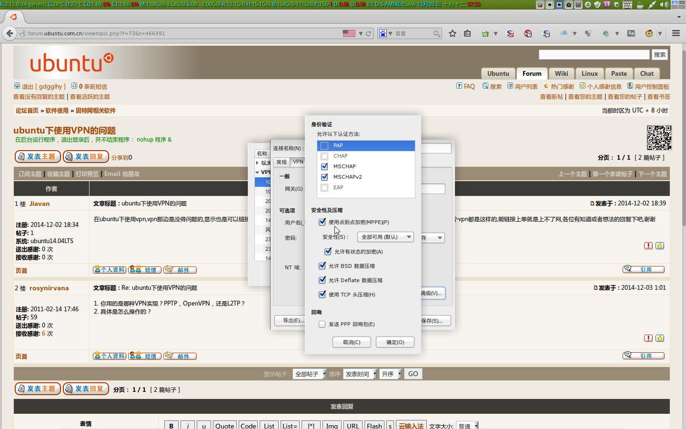
Task: Click the US flag icon in address bar
Action: (349, 33)
